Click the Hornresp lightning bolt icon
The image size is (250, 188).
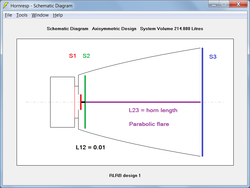(x=6, y=6)
